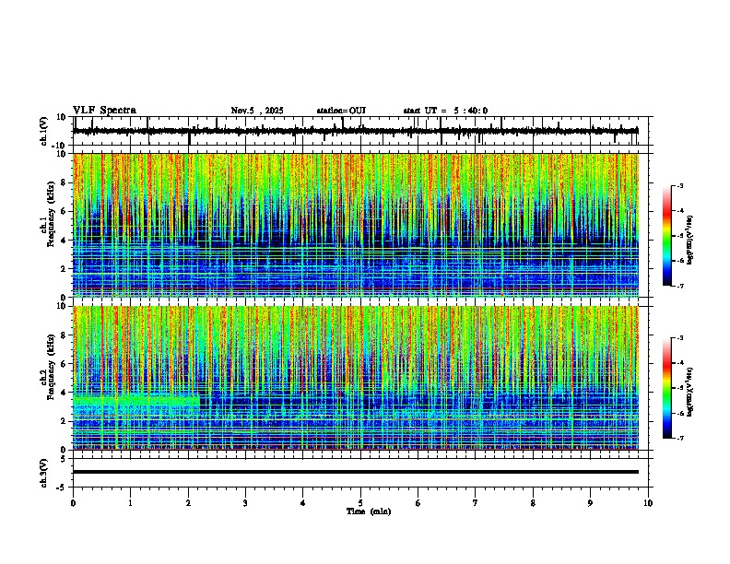Click the "3" tick on the Time axis

point(245,503)
